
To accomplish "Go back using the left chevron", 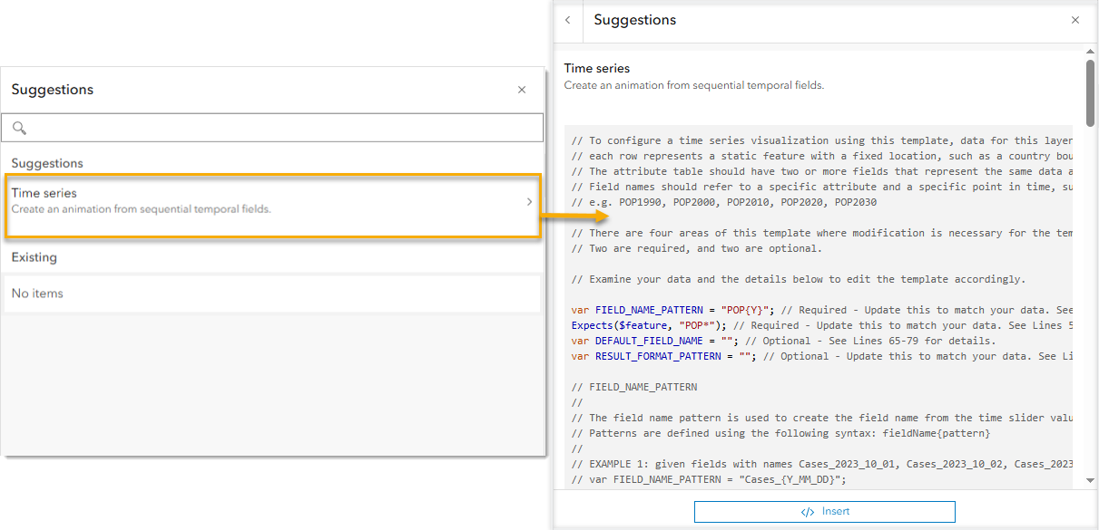I will coord(568,20).
